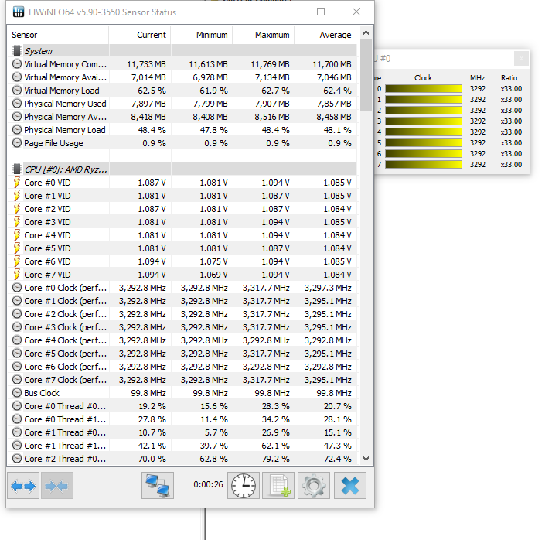This screenshot has height=540, width=552.
Task: Click the Core #1 Thread #1 sensor icon
Action: (17, 446)
